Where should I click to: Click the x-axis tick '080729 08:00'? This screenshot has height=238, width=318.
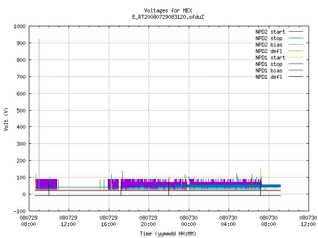[28, 221]
